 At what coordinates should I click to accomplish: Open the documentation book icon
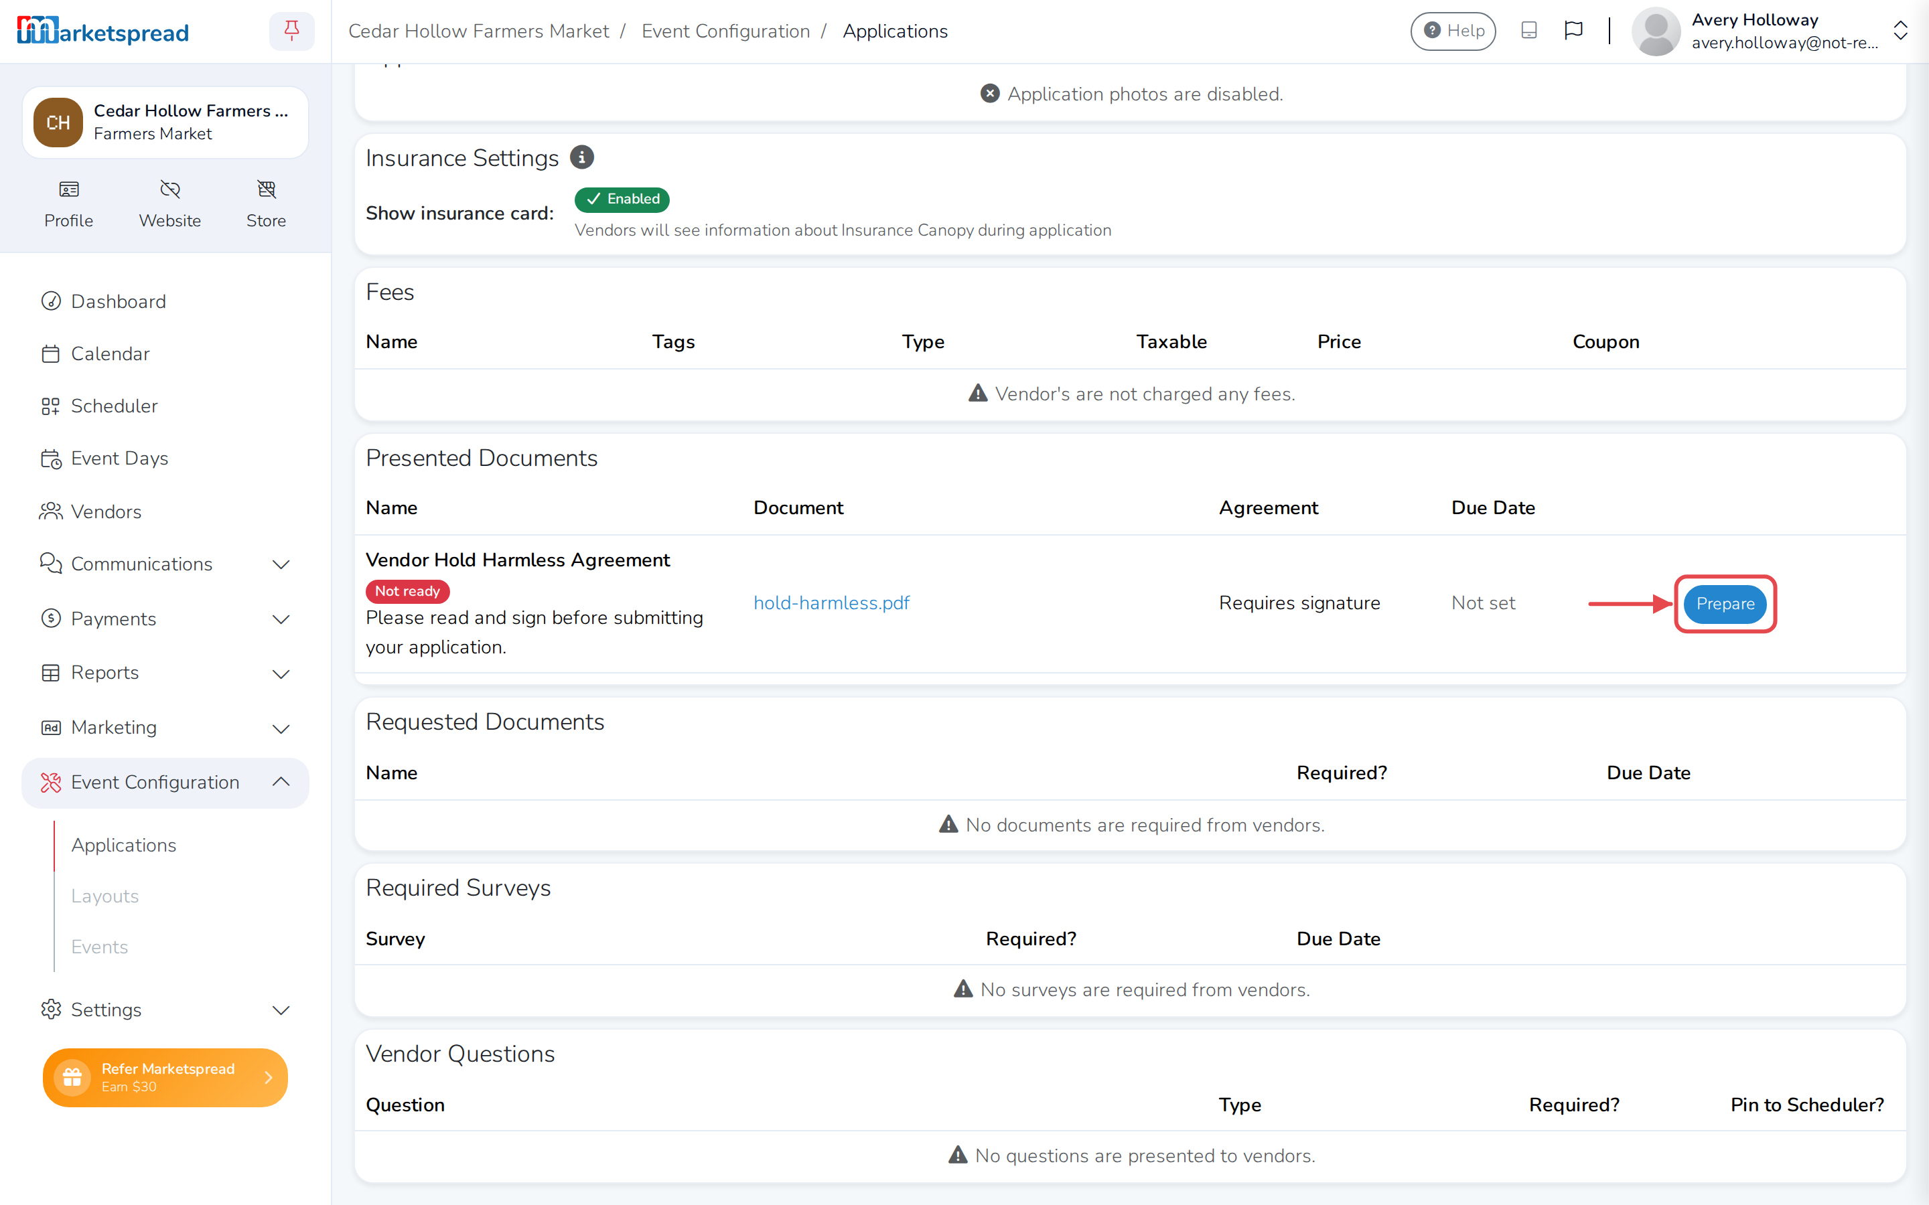click(1529, 30)
